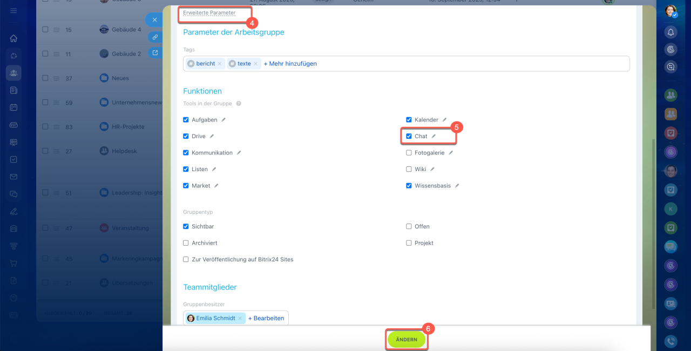
Task: Enable the Offen checkbox
Action: 409,226
